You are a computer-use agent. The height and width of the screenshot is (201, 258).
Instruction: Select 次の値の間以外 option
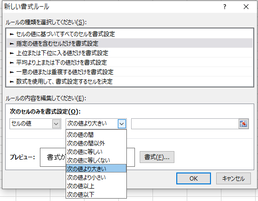click(x=96, y=143)
